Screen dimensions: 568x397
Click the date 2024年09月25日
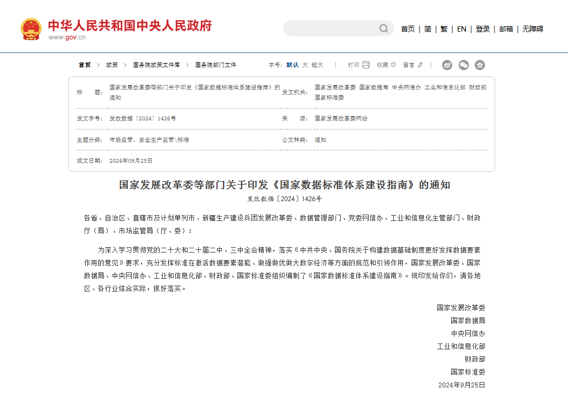(x=131, y=161)
